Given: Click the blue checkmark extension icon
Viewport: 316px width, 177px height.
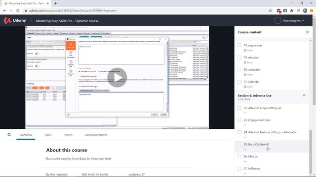Looking at the screenshot, I should 285,11.
